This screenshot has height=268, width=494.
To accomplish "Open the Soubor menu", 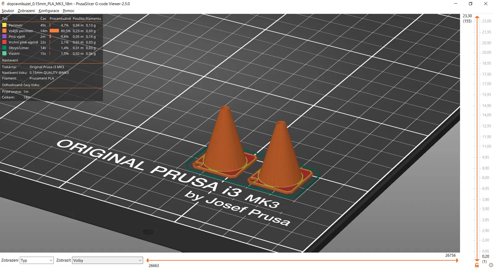I will click(8, 11).
